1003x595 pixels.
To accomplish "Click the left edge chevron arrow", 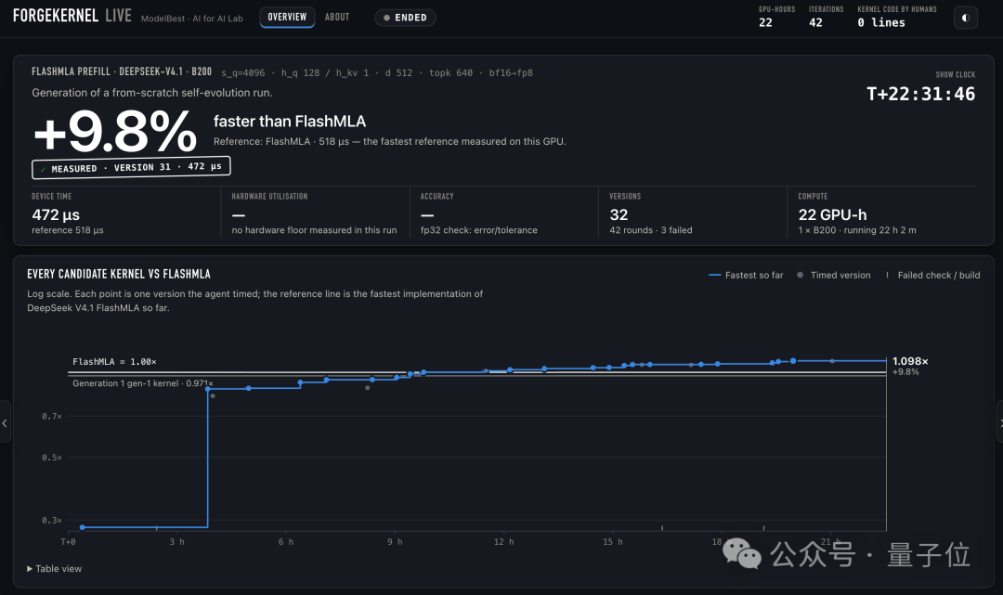I will pyautogui.click(x=5, y=423).
